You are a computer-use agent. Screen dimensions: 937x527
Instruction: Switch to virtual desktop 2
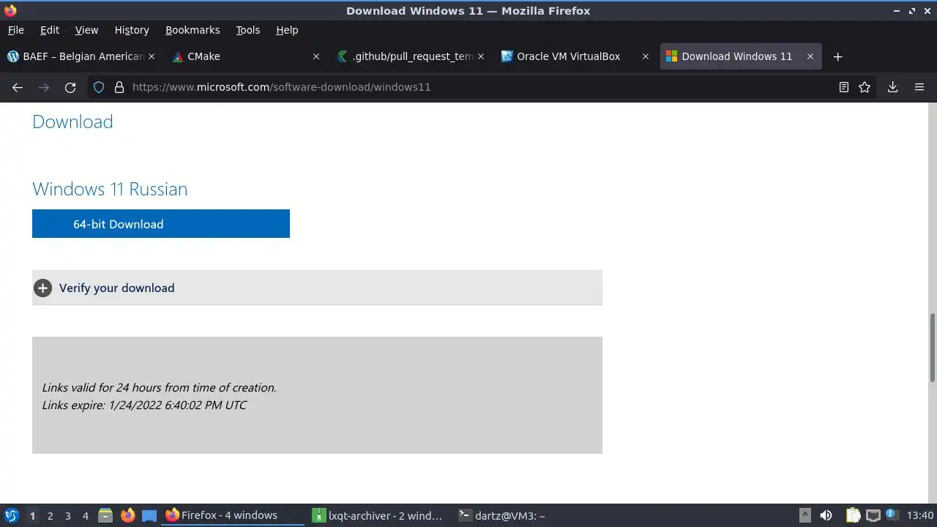[50, 516]
